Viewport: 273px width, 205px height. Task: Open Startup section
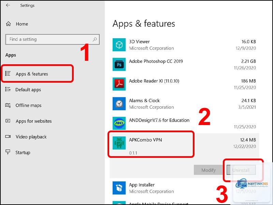tap(23, 152)
